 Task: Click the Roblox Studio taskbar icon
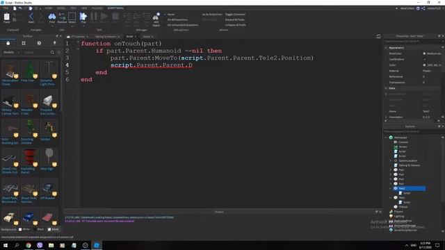(97, 245)
